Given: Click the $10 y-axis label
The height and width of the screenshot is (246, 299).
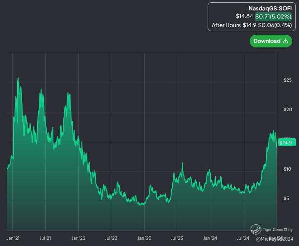Looking at the screenshot, I should pos(287,169).
